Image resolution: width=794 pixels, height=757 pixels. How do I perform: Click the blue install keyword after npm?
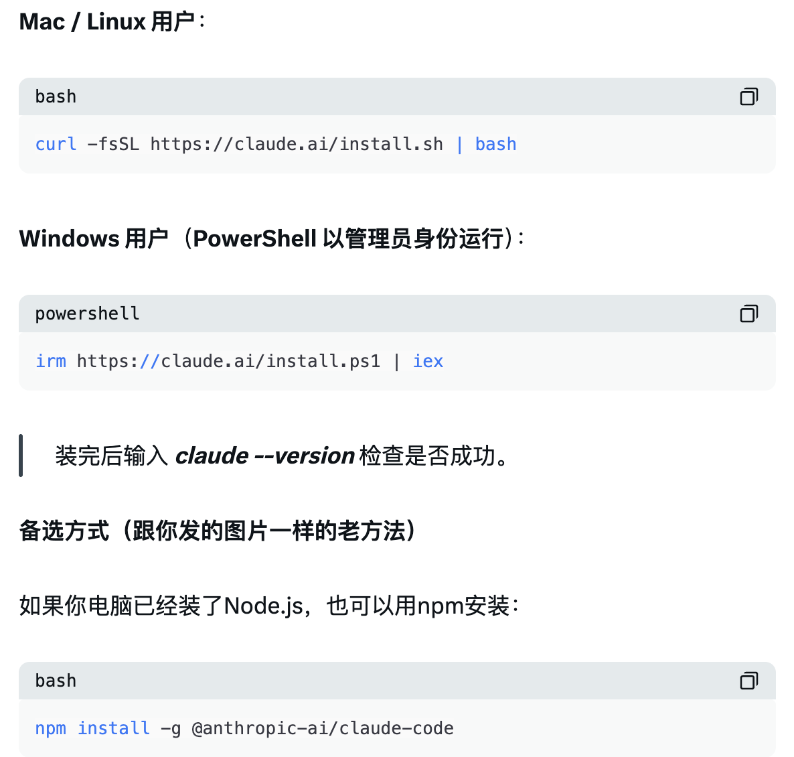point(113,729)
